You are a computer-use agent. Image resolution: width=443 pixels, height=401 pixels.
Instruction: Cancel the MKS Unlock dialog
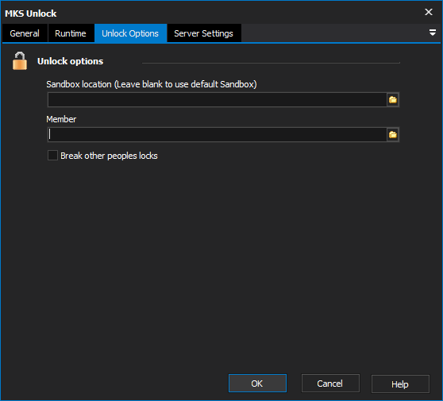[330, 384]
